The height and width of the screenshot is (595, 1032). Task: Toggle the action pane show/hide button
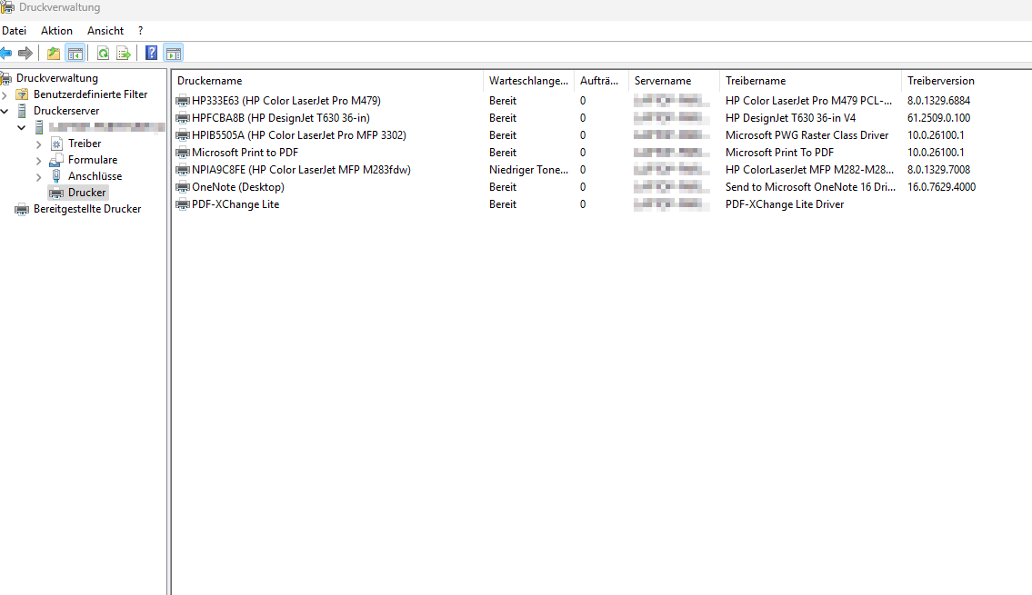[x=173, y=53]
